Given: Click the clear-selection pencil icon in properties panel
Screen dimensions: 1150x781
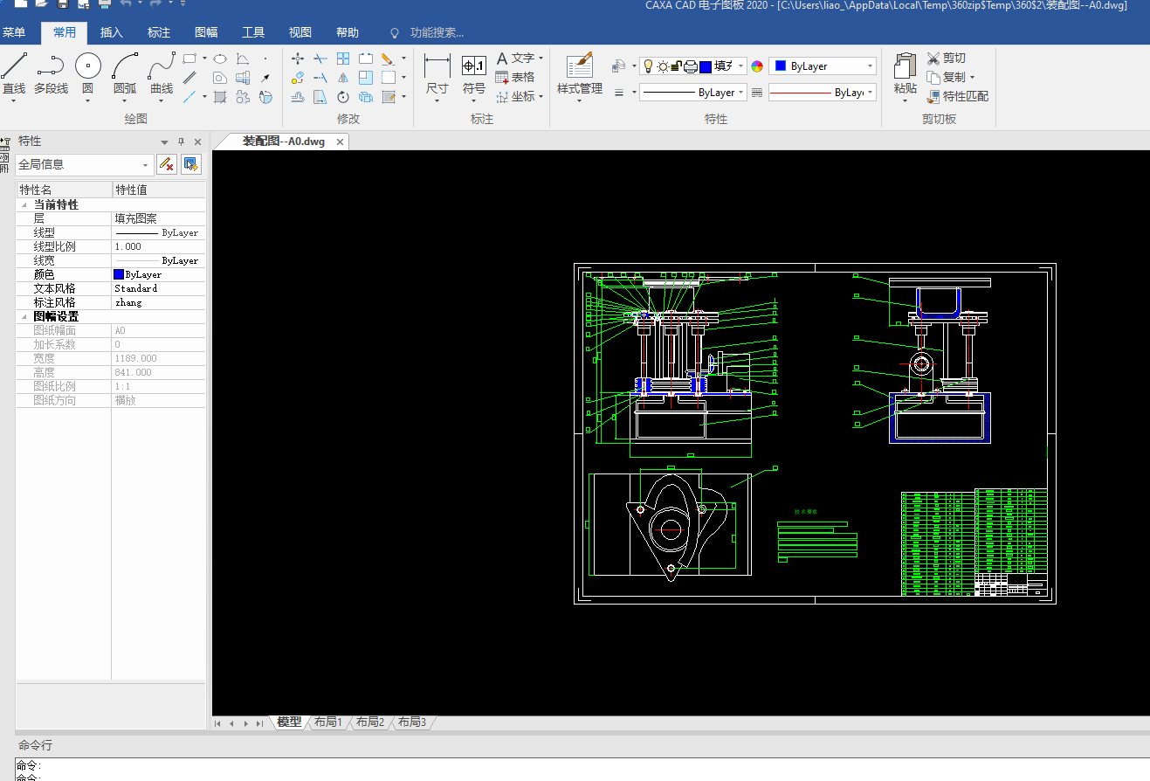Looking at the screenshot, I should [167, 163].
